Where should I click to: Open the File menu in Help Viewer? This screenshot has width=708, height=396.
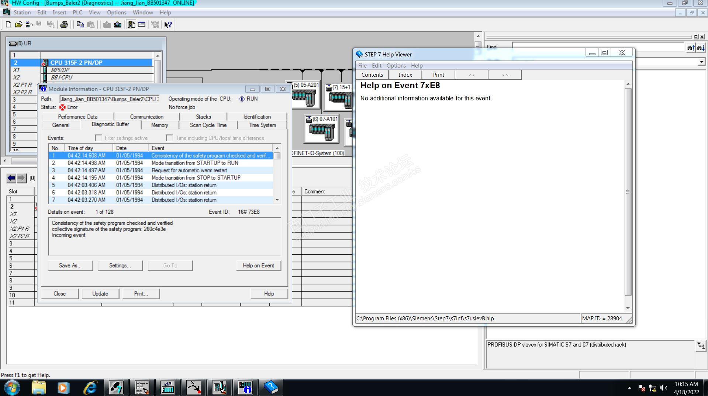362,66
